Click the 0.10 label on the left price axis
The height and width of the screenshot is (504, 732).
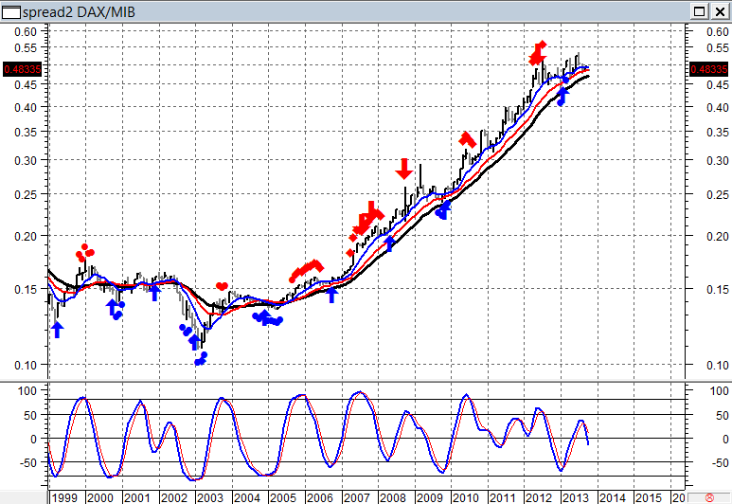point(26,366)
